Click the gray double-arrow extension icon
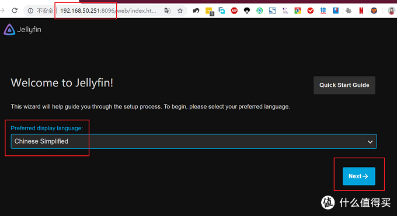The height and width of the screenshot is (216, 397). [349, 11]
